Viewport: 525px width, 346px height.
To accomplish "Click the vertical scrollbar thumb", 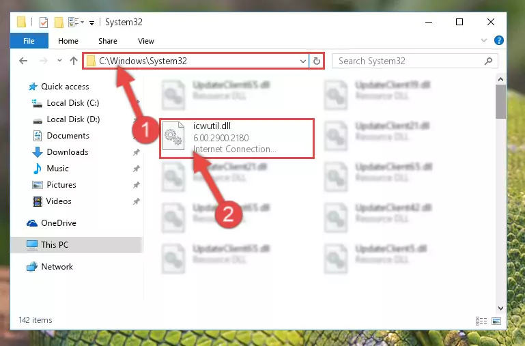I will 500,102.
